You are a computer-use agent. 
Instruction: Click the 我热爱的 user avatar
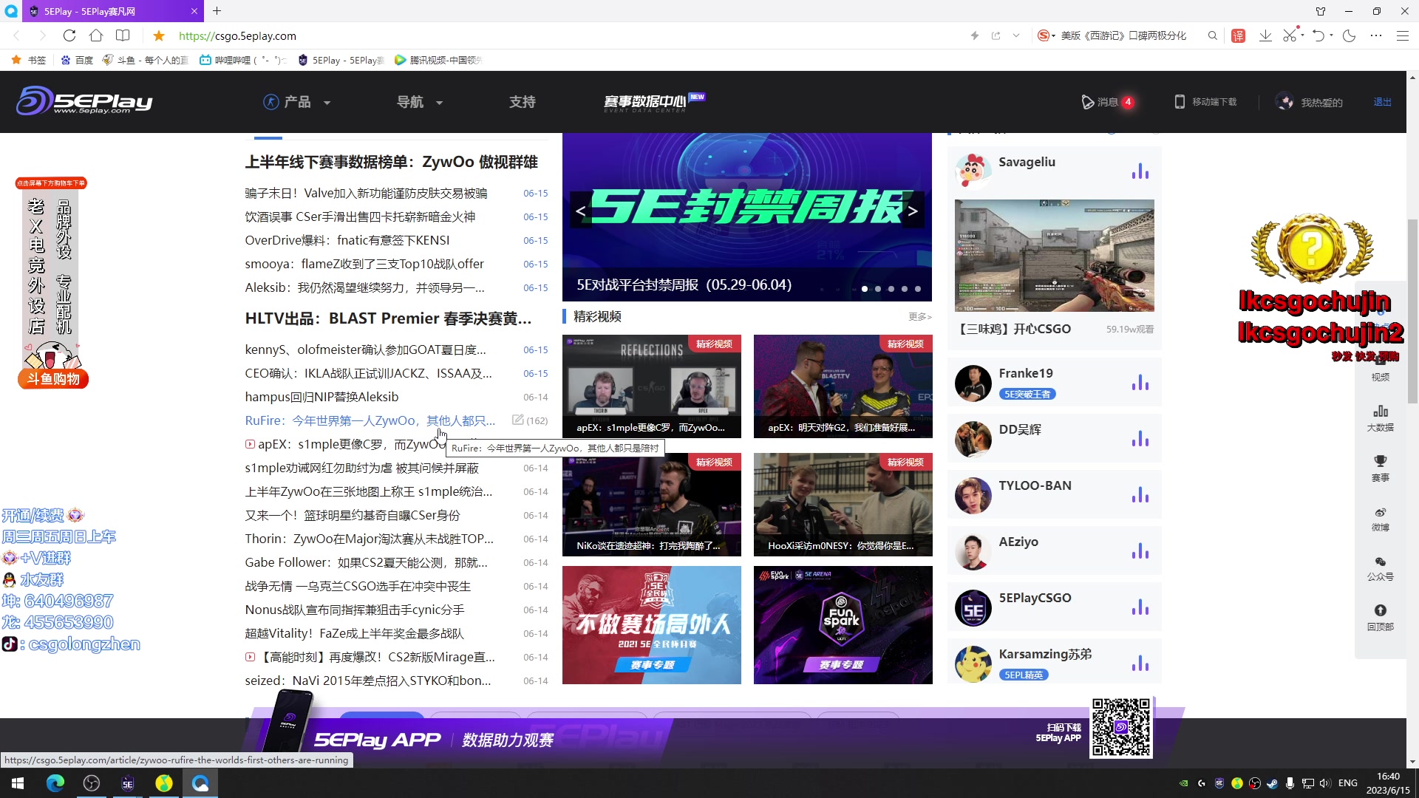click(x=1284, y=102)
